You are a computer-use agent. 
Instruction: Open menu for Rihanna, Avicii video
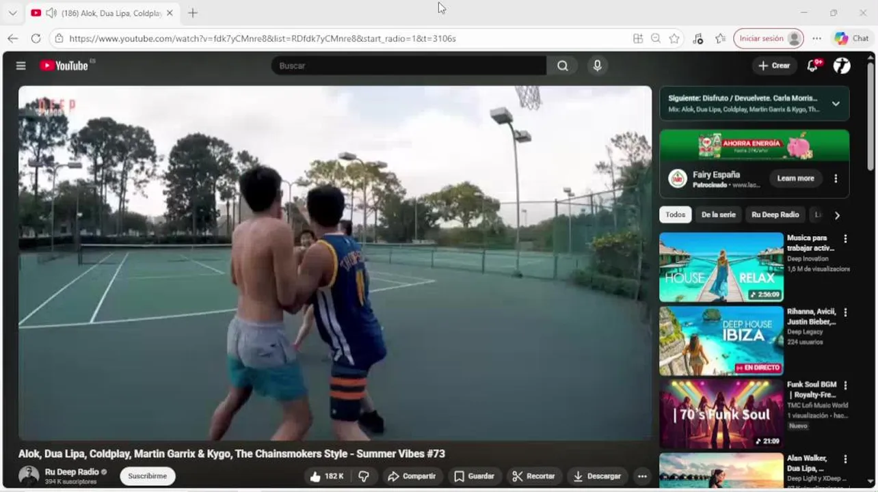(x=845, y=312)
